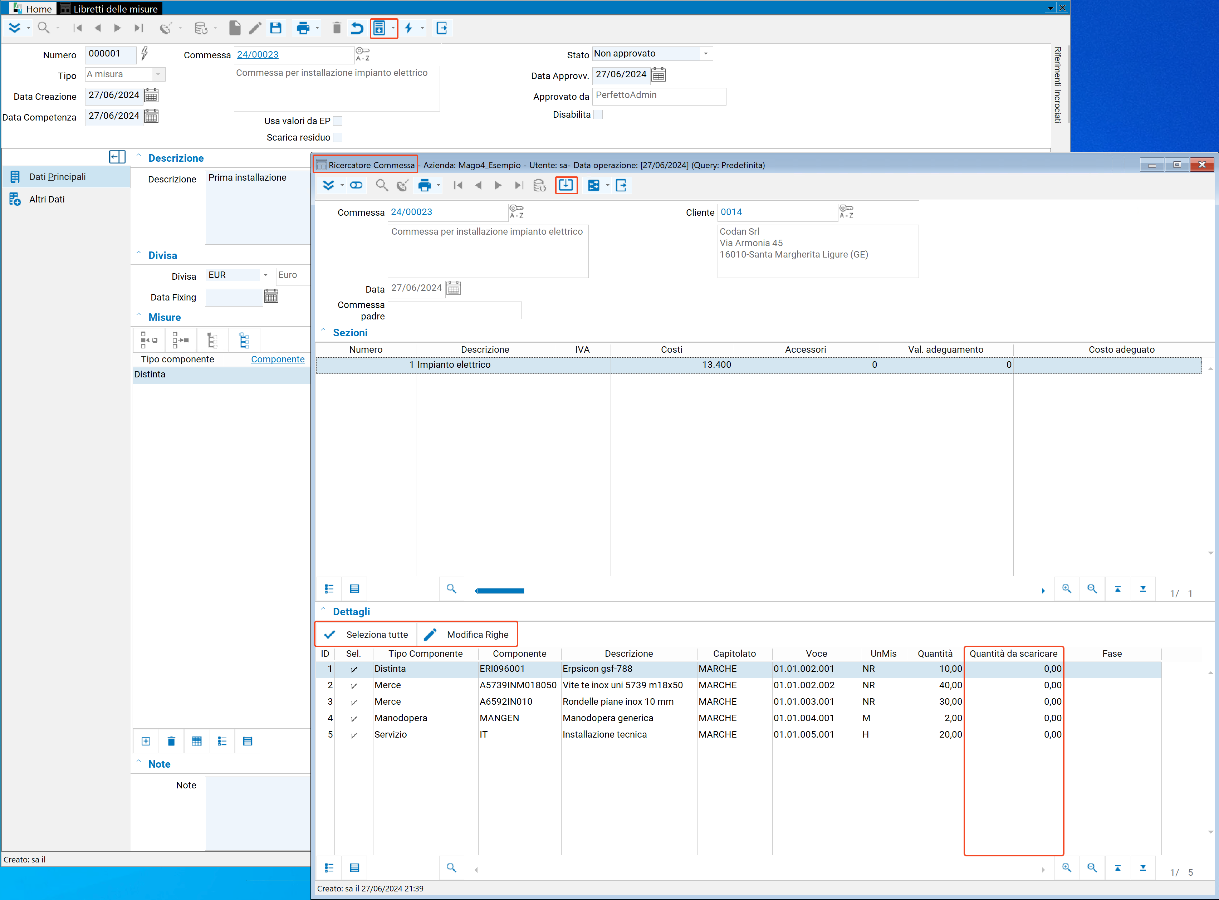The height and width of the screenshot is (900, 1219).
Task: Click the undo arrow icon in main toolbar
Action: click(x=357, y=28)
